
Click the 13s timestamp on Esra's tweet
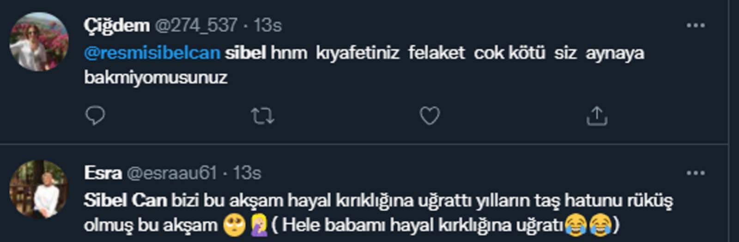click(247, 173)
